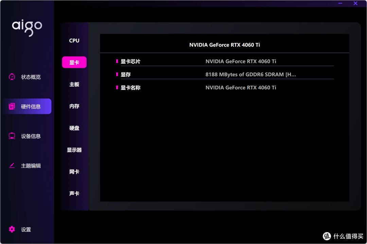The height and width of the screenshot is (244, 367).
Task: Minimize the aigo window
Action: tap(340, 3)
